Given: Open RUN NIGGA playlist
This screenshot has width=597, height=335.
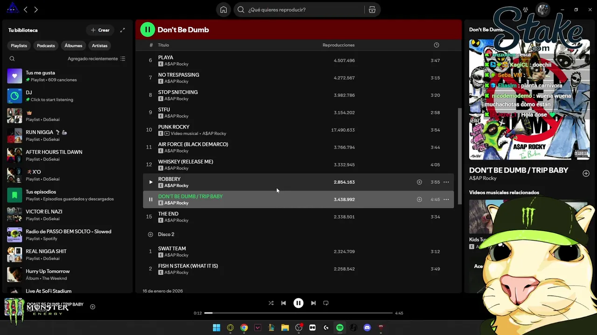Looking at the screenshot, I should tap(68, 135).
